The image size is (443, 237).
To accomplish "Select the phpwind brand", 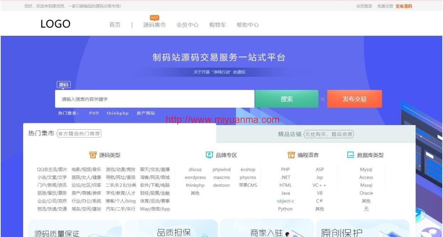I will point(221,169).
